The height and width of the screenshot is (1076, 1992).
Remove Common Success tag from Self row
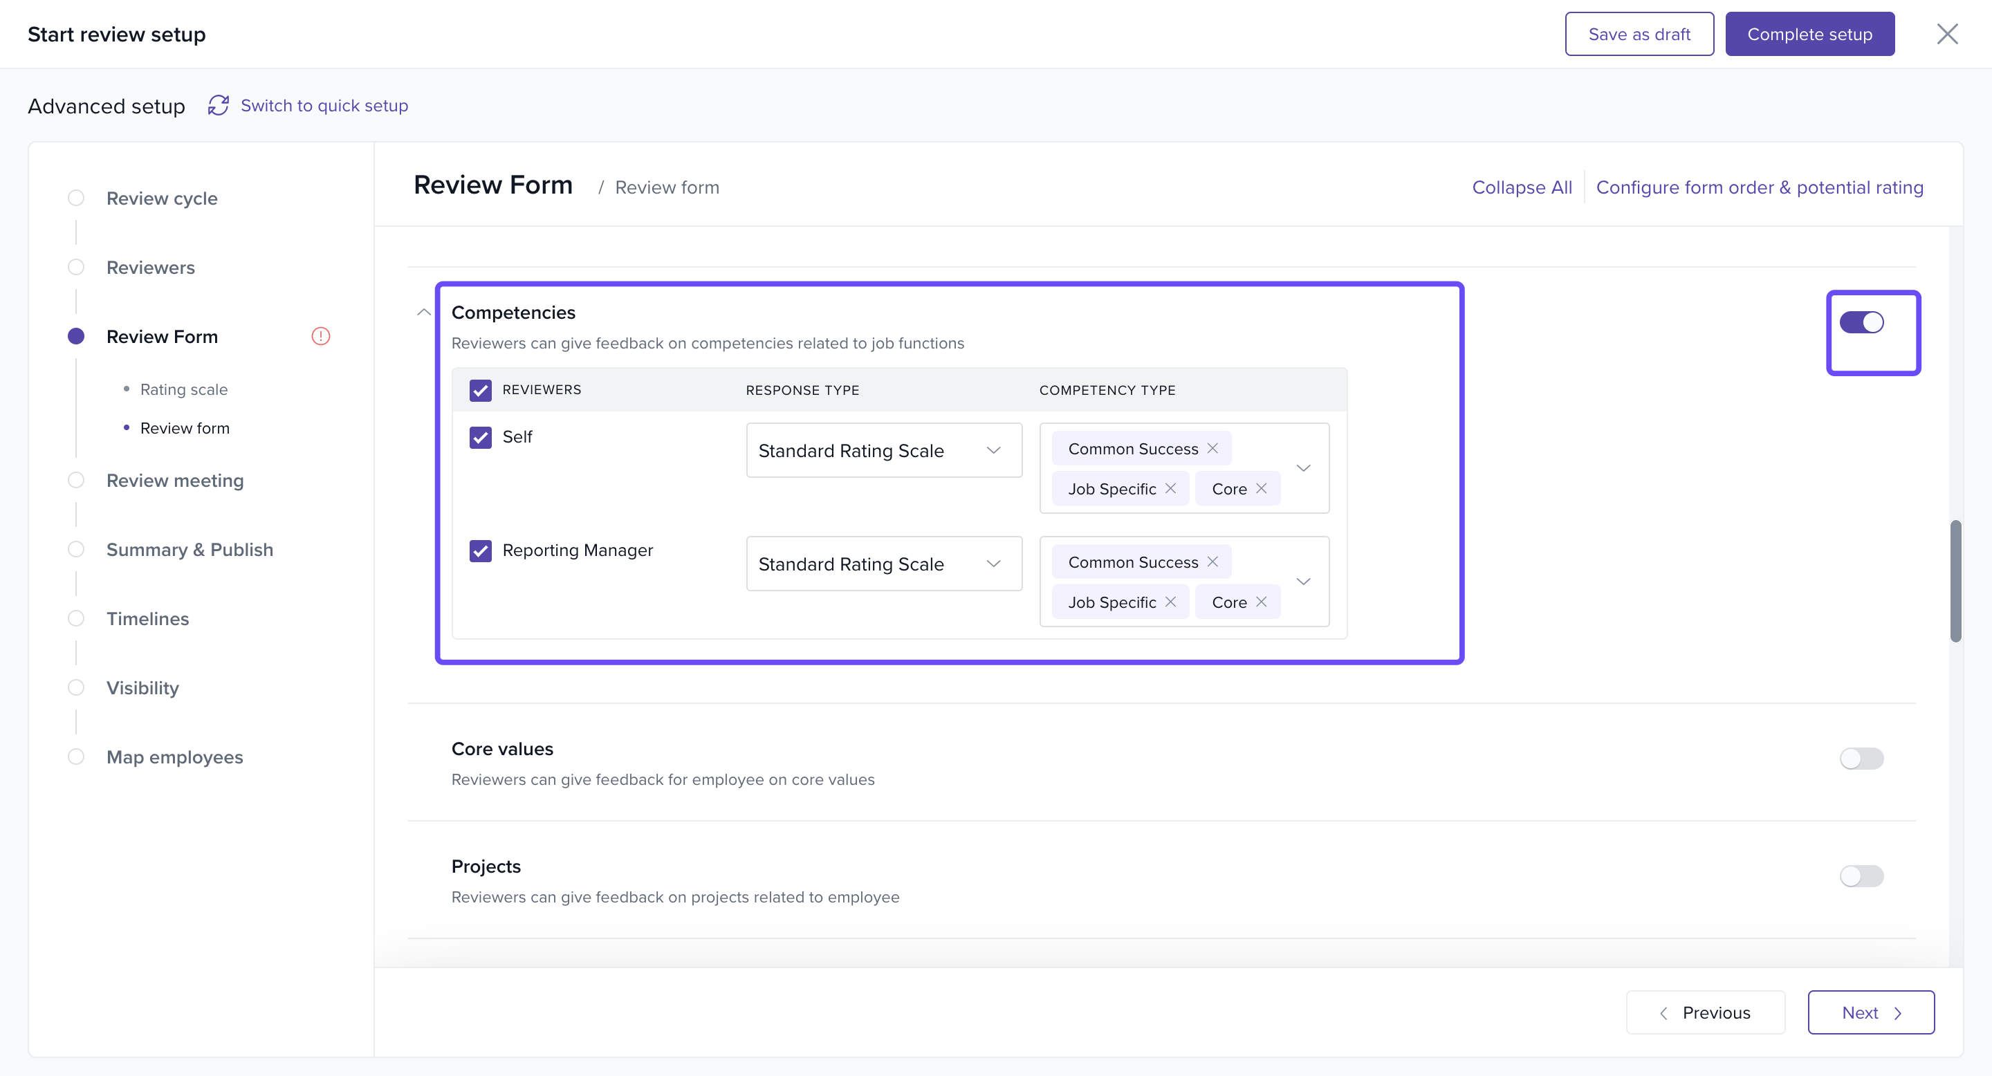[x=1212, y=448]
